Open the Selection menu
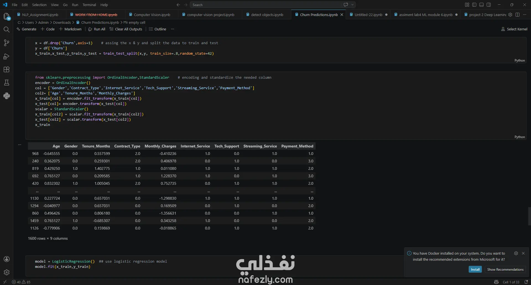531x285 pixels. [x=39, y=5]
